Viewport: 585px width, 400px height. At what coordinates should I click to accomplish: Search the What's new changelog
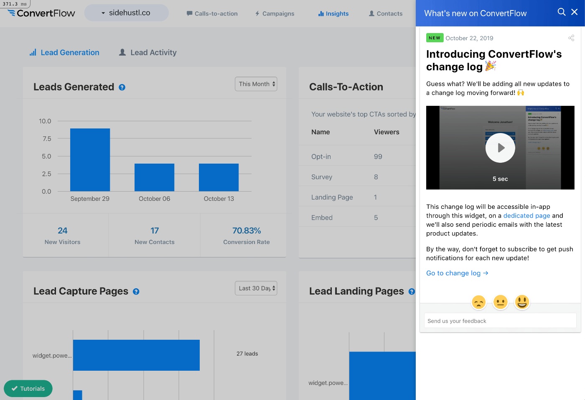tap(562, 12)
